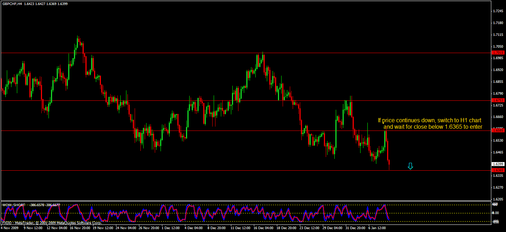Image resolution: width=506 pixels, height=232 pixels.
Task: Select the yellow 'If price continues down' annotation
Action: tap(429, 120)
